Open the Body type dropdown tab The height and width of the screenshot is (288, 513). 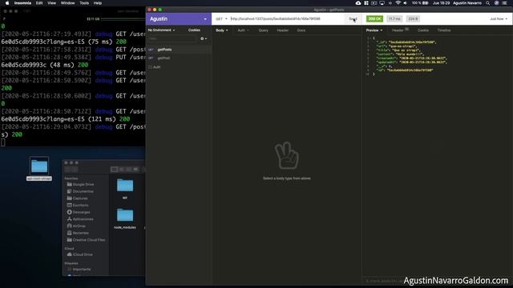pos(222,30)
